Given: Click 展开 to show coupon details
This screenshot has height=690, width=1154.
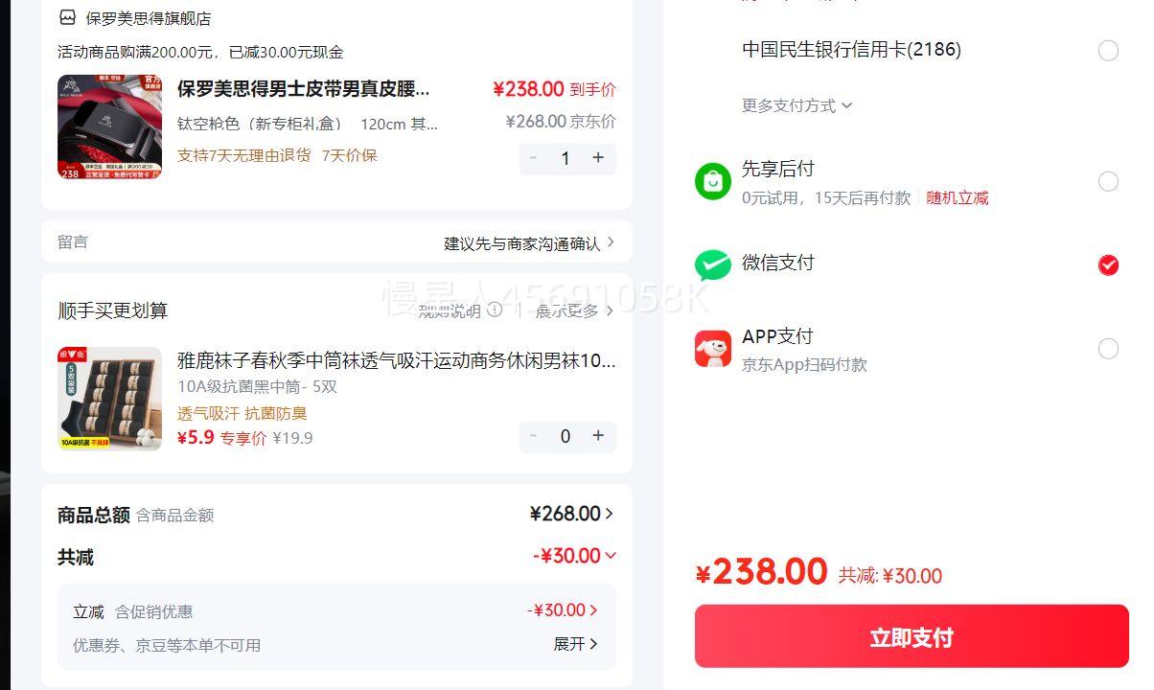Looking at the screenshot, I should pyautogui.click(x=575, y=644).
